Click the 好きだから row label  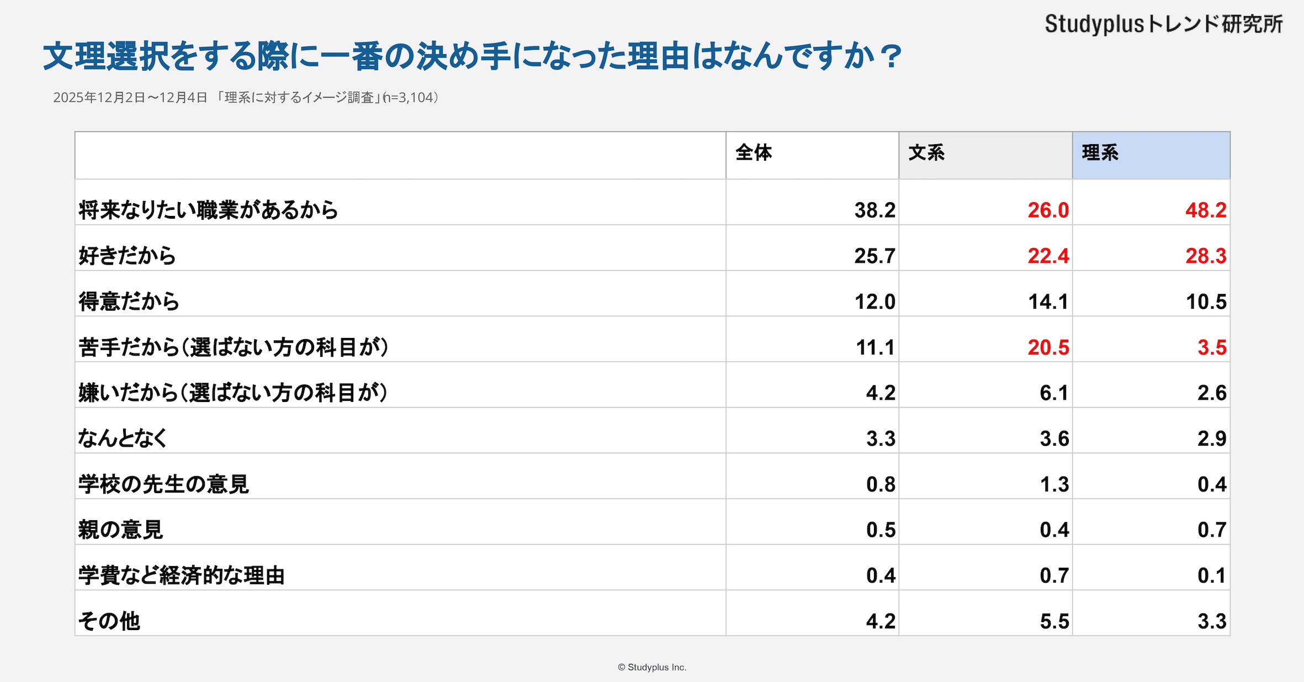point(127,256)
